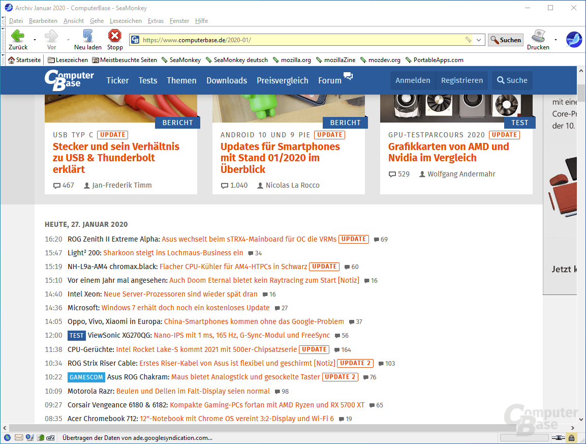Open the Lesezeichen menu in the menu bar

coord(126,20)
